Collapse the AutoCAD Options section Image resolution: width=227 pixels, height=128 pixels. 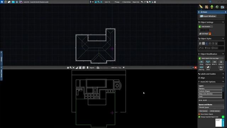223,82
